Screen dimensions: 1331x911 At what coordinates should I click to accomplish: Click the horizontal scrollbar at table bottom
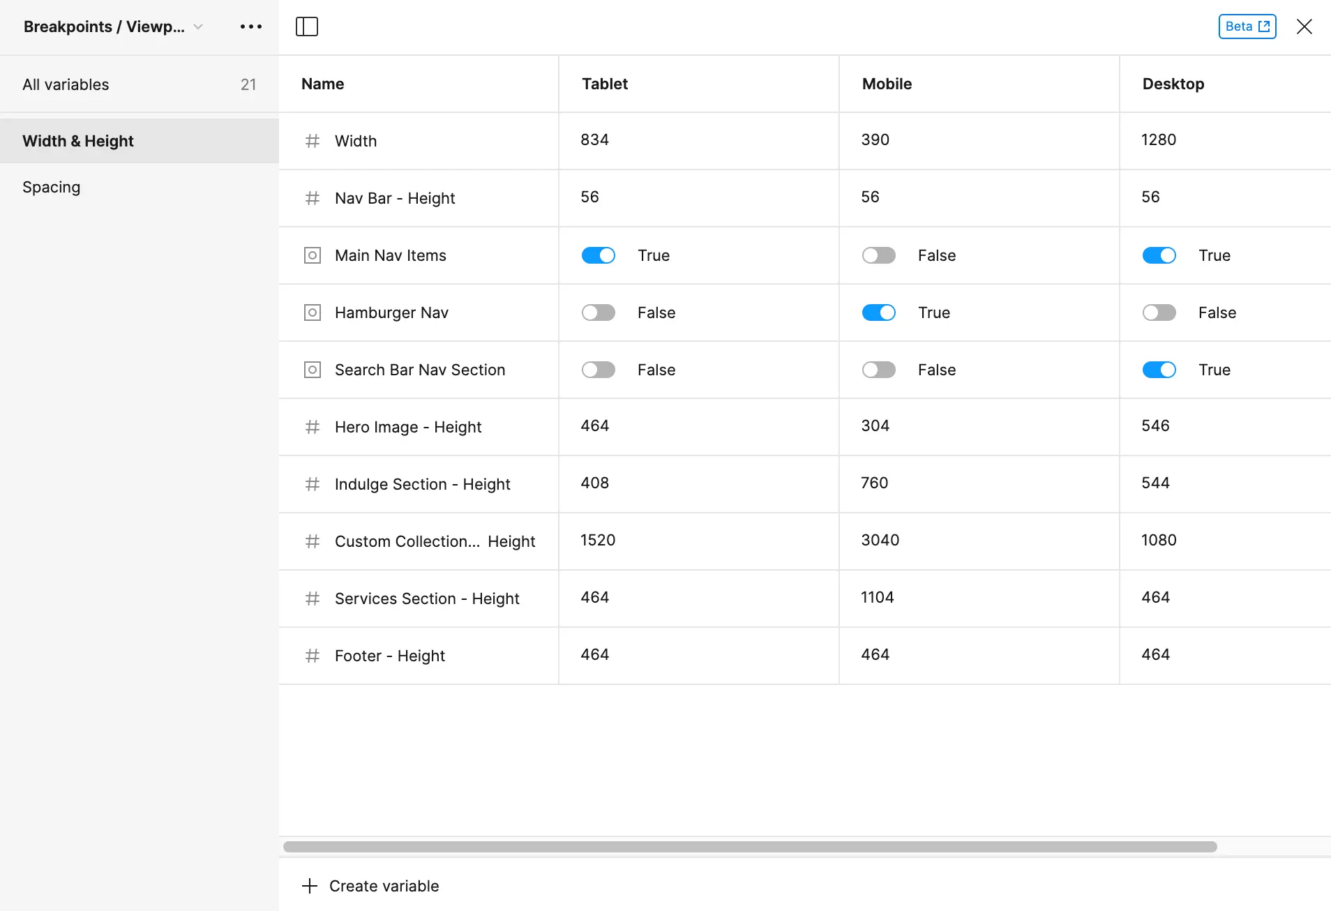pos(750,847)
